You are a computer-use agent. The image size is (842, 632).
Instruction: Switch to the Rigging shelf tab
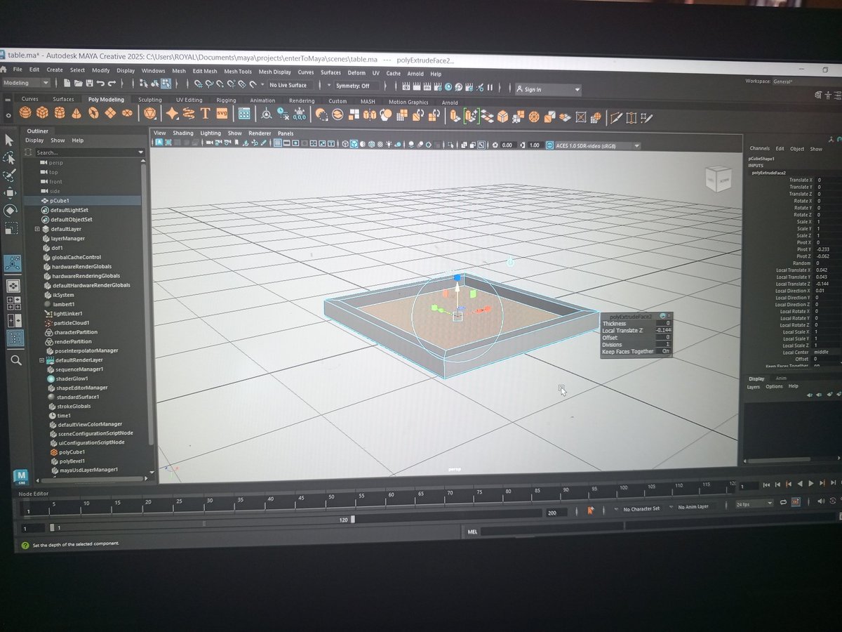tap(226, 101)
